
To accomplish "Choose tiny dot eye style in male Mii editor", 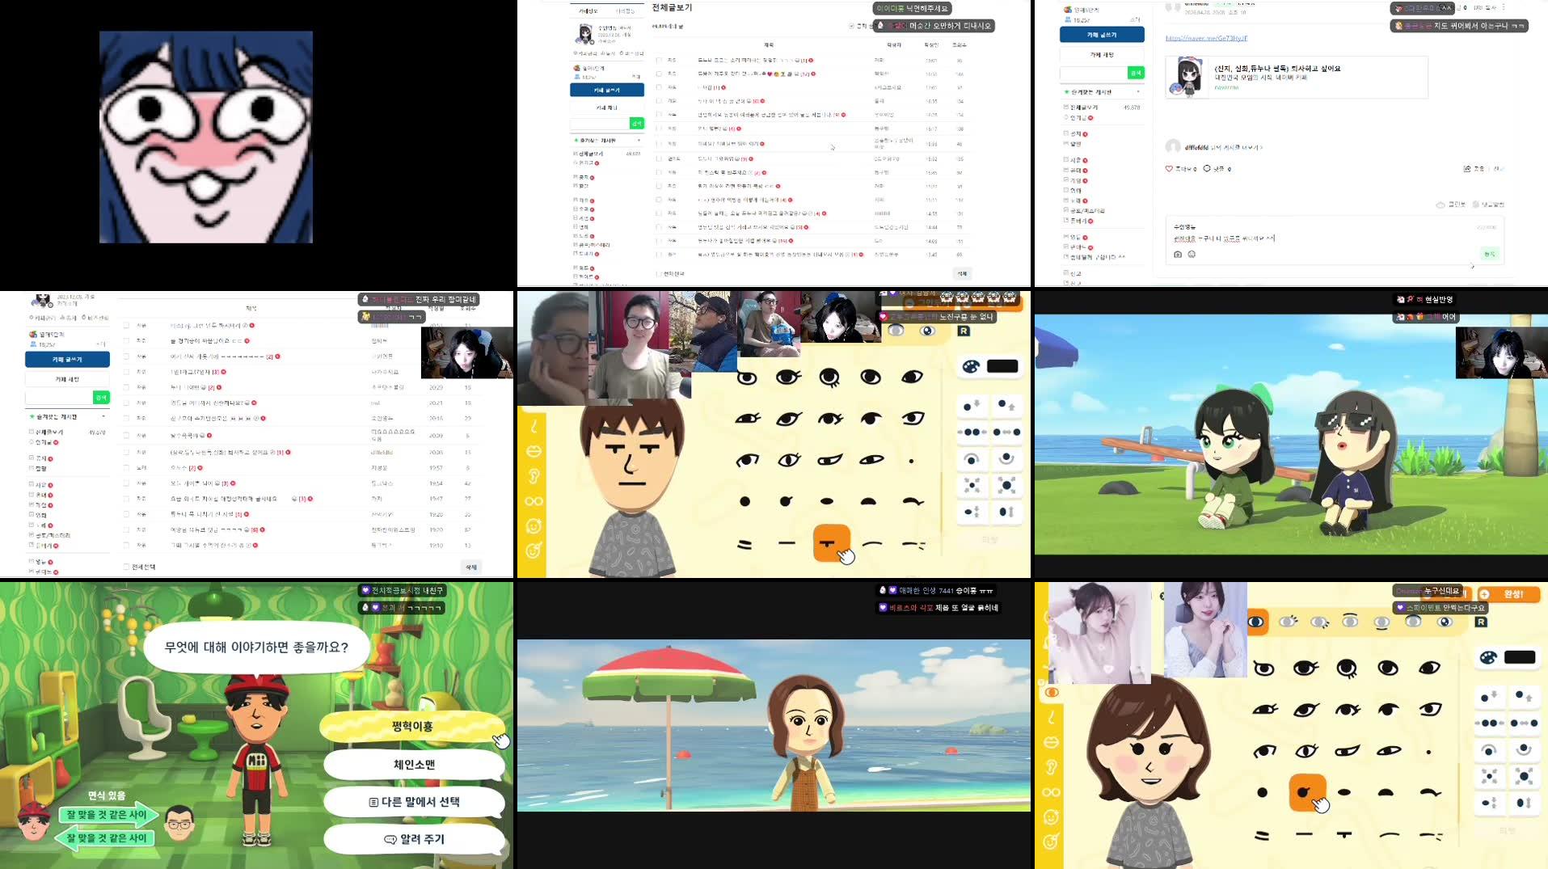I will (x=911, y=461).
